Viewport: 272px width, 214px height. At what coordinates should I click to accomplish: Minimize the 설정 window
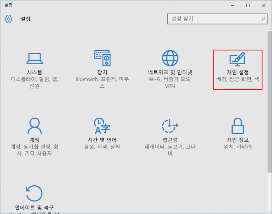(x=233, y=5)
